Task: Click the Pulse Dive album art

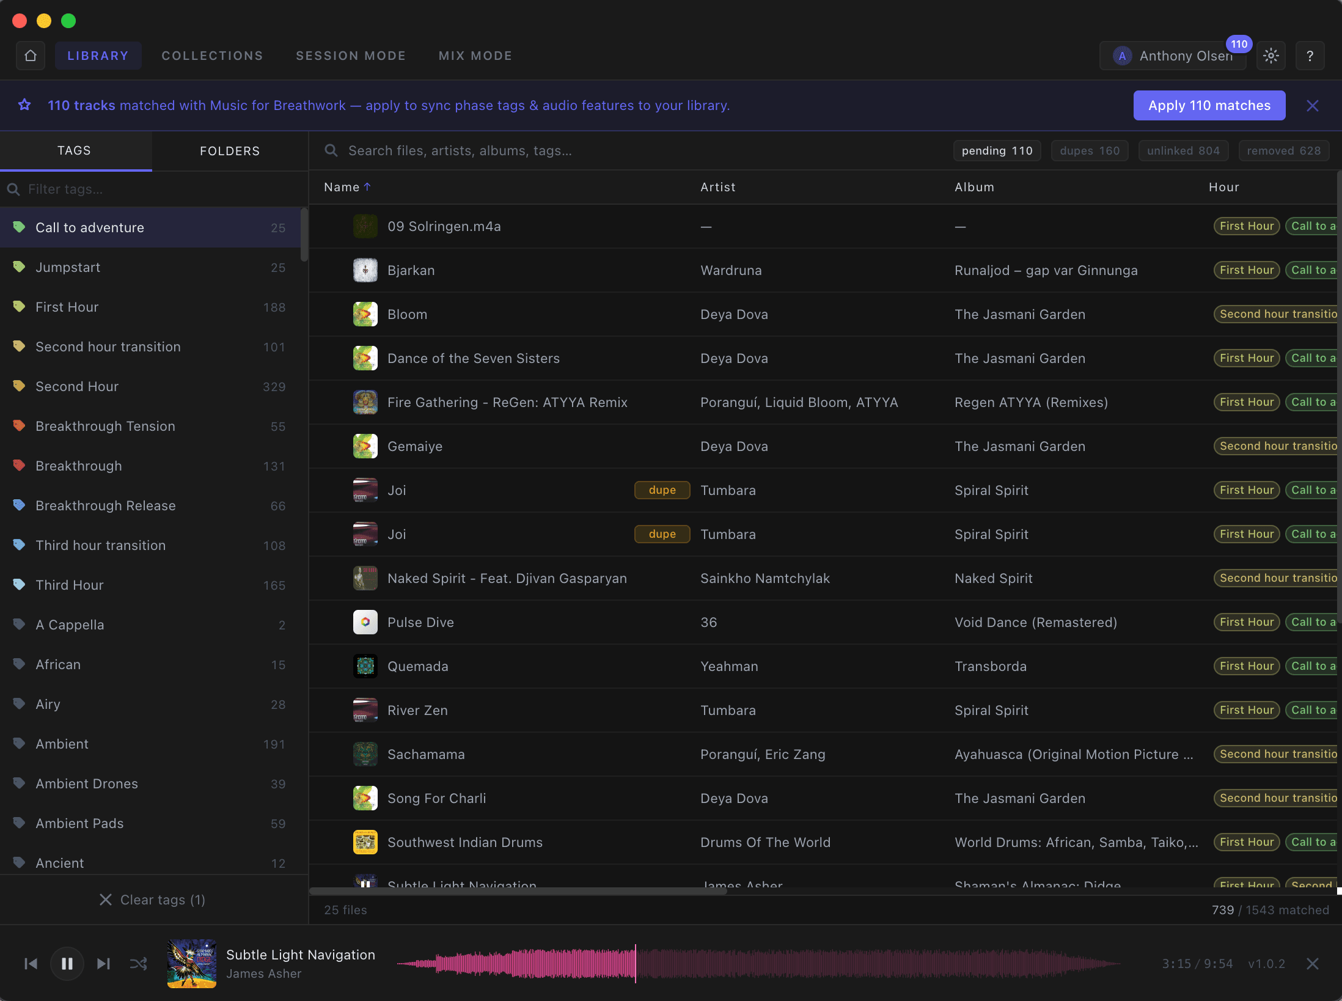Action: (x=365, y=622)
